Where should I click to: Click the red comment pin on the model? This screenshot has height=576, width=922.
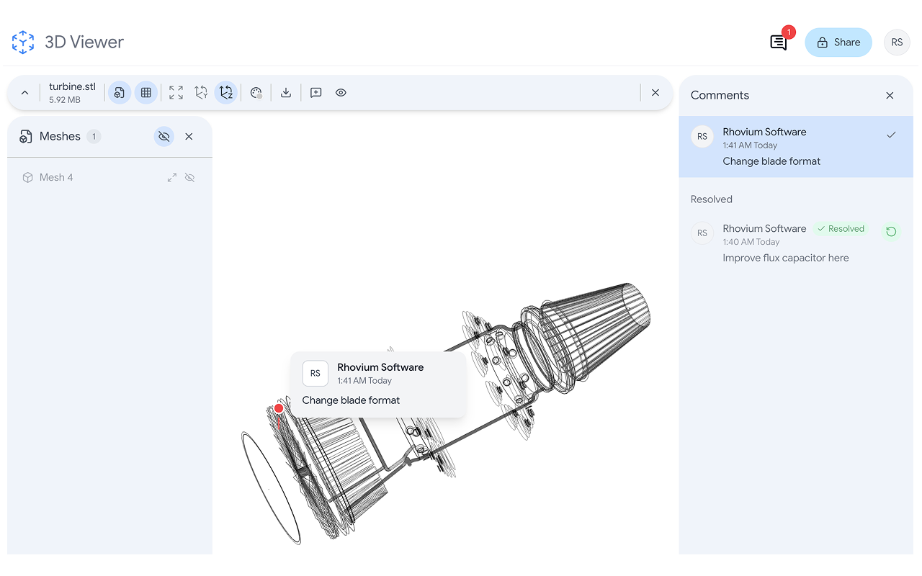point(279,408)
